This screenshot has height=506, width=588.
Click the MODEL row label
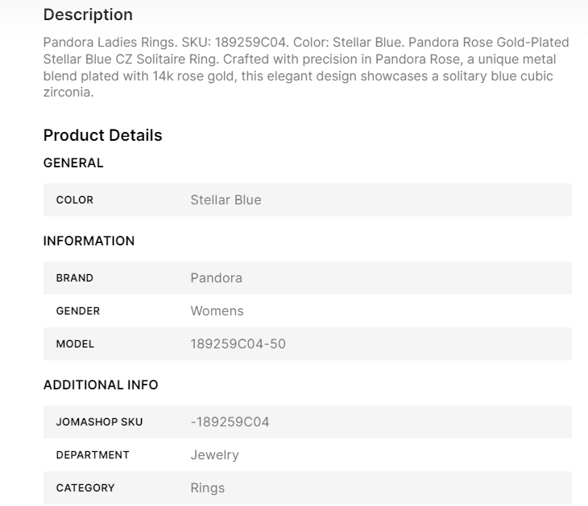(x=75, y=344)
